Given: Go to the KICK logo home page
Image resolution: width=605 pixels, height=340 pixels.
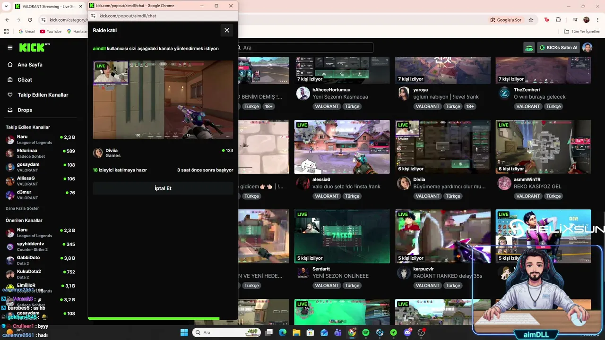Looking at the screenshot, I should click(x=34, y=47).
